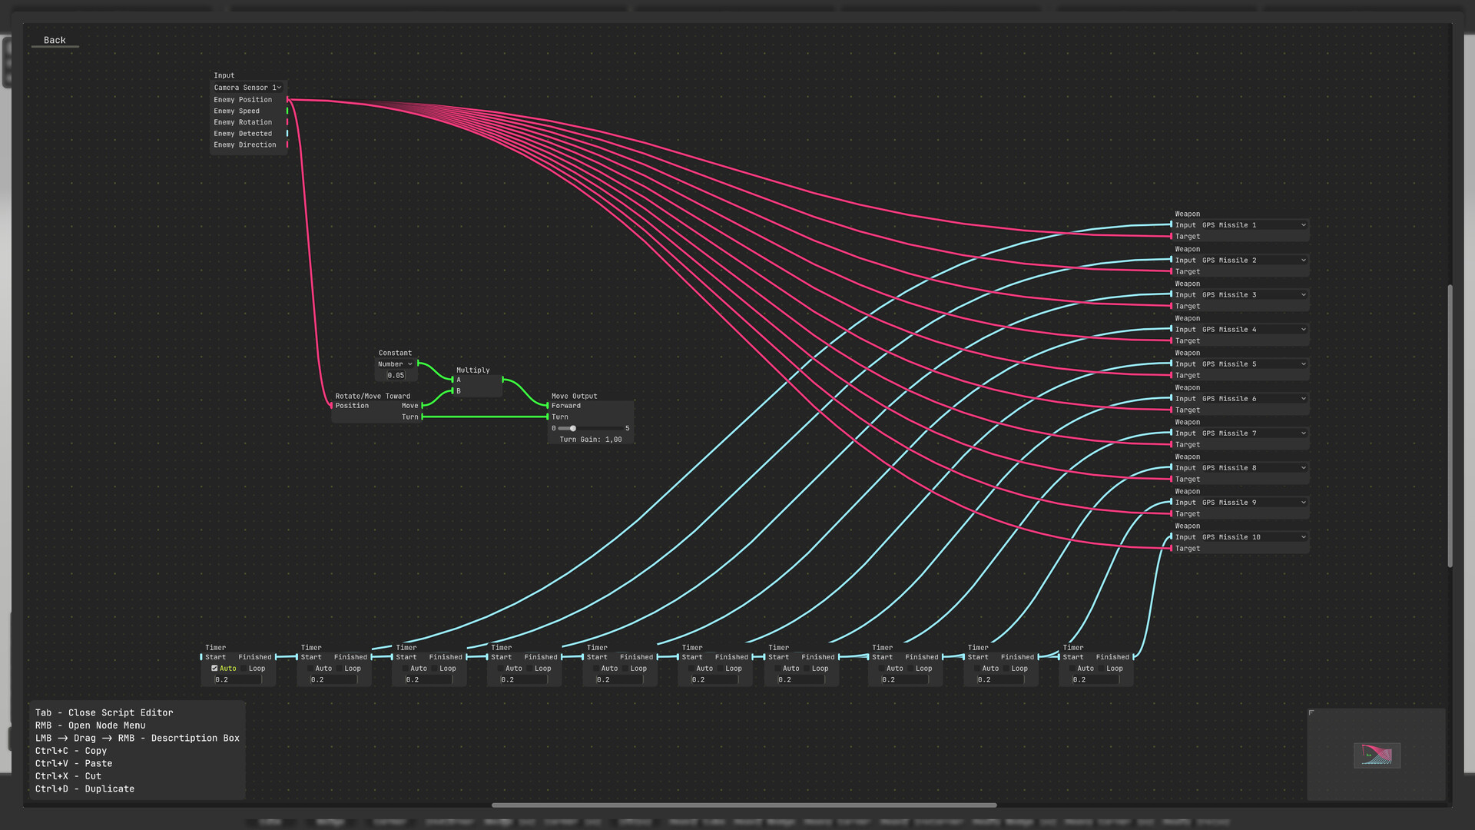Screen dimensions: 1475x830
Task: Click the minimap node graph thumbnail
Action: pyautogui.click(x=1377, y=755)
